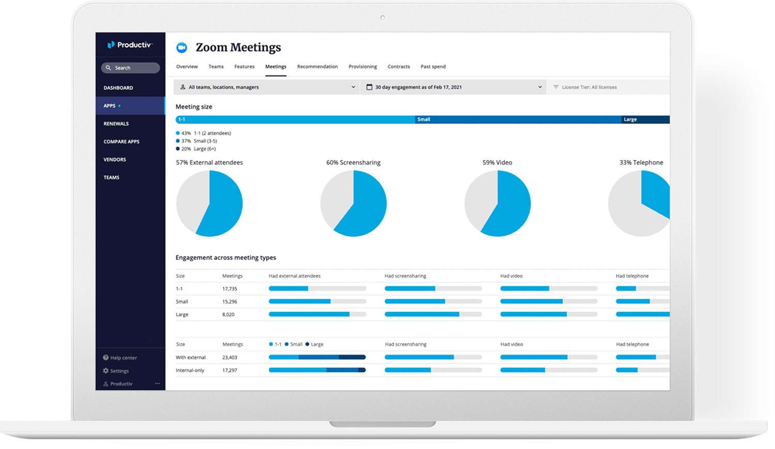
Task: Click the Productiv logo in sidebar
Action: (x=130, y=45)
